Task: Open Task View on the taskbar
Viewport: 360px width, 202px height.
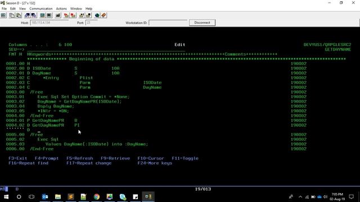Action: coord(31,197)
